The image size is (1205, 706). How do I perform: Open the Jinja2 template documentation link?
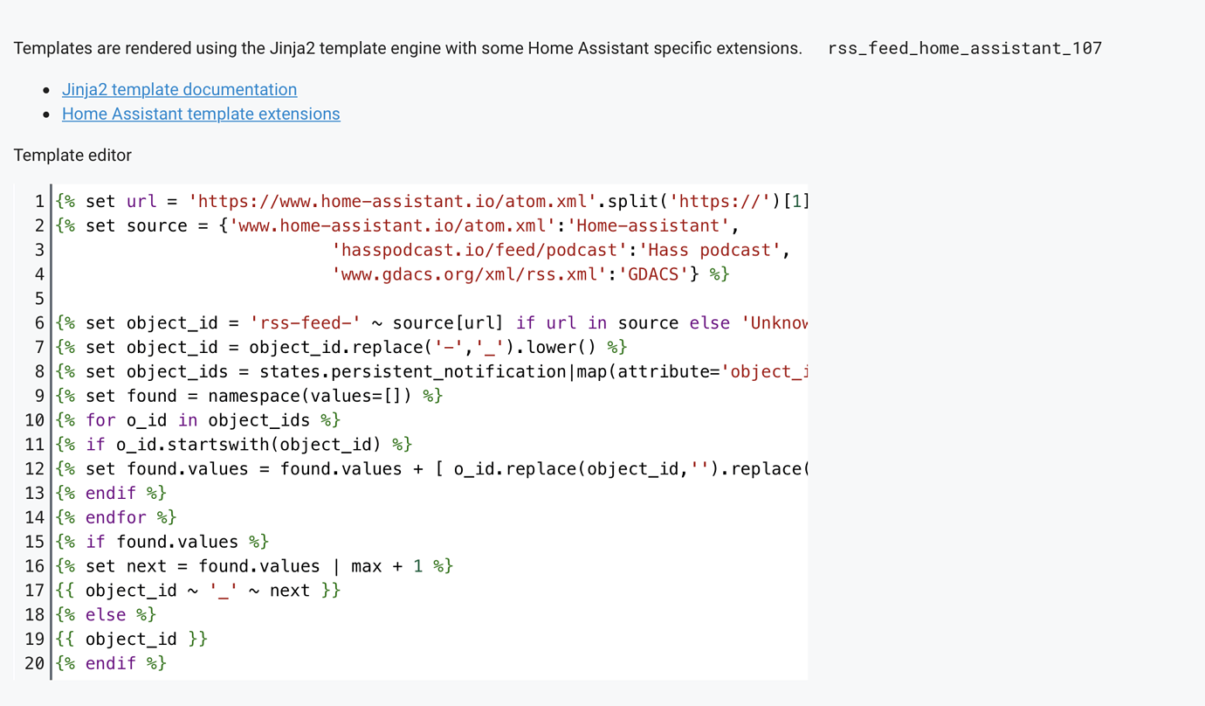(x=178, y=89)
